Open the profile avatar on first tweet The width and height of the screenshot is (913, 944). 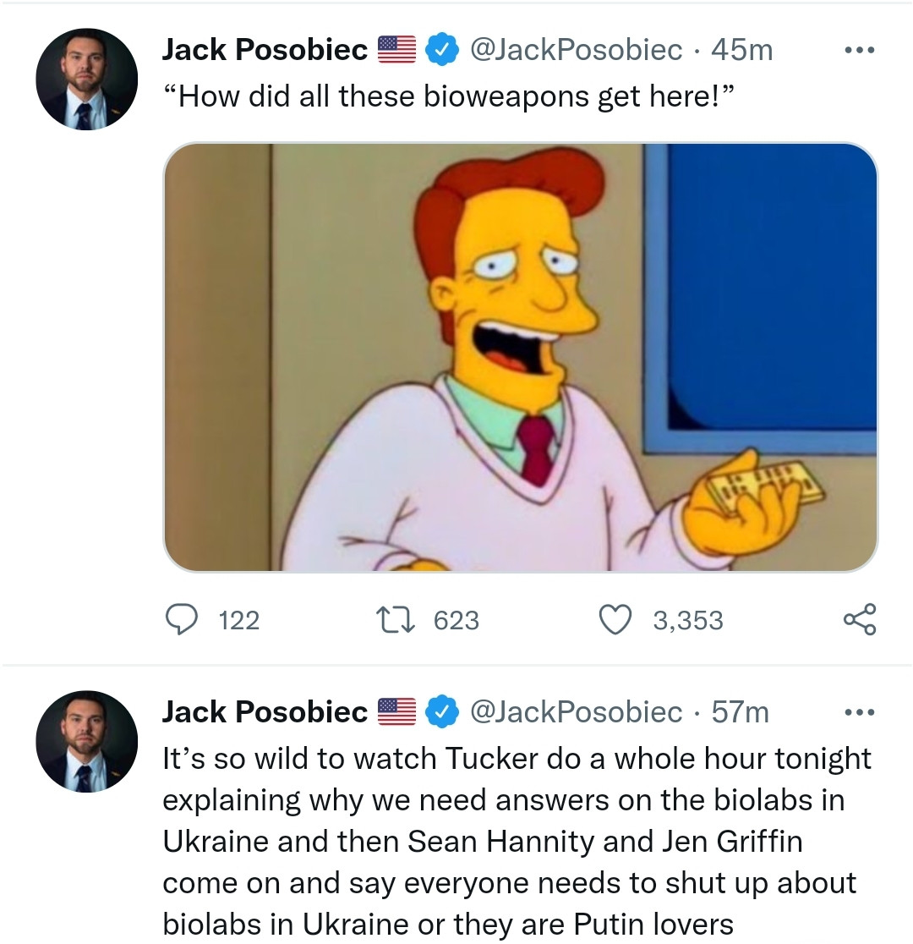pyautogui.click(x=86, y=80)
